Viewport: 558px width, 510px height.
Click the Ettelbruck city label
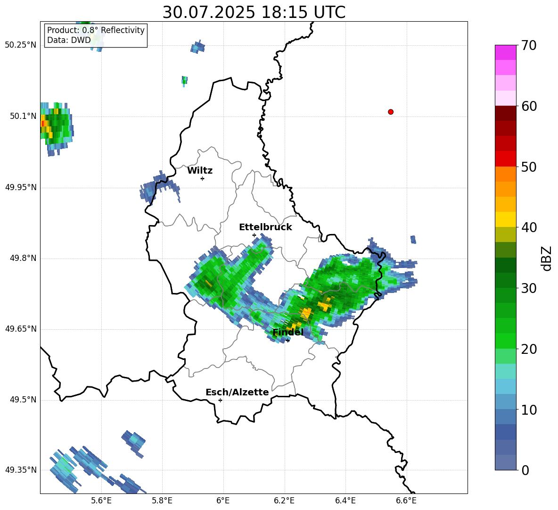click(x=265, y=227)
